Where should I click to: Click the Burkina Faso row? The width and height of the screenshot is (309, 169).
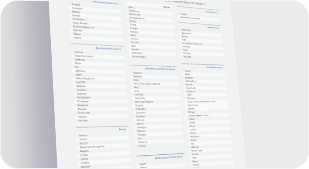206,81
